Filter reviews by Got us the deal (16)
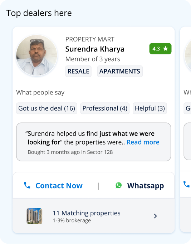 [x=46, y=108]
